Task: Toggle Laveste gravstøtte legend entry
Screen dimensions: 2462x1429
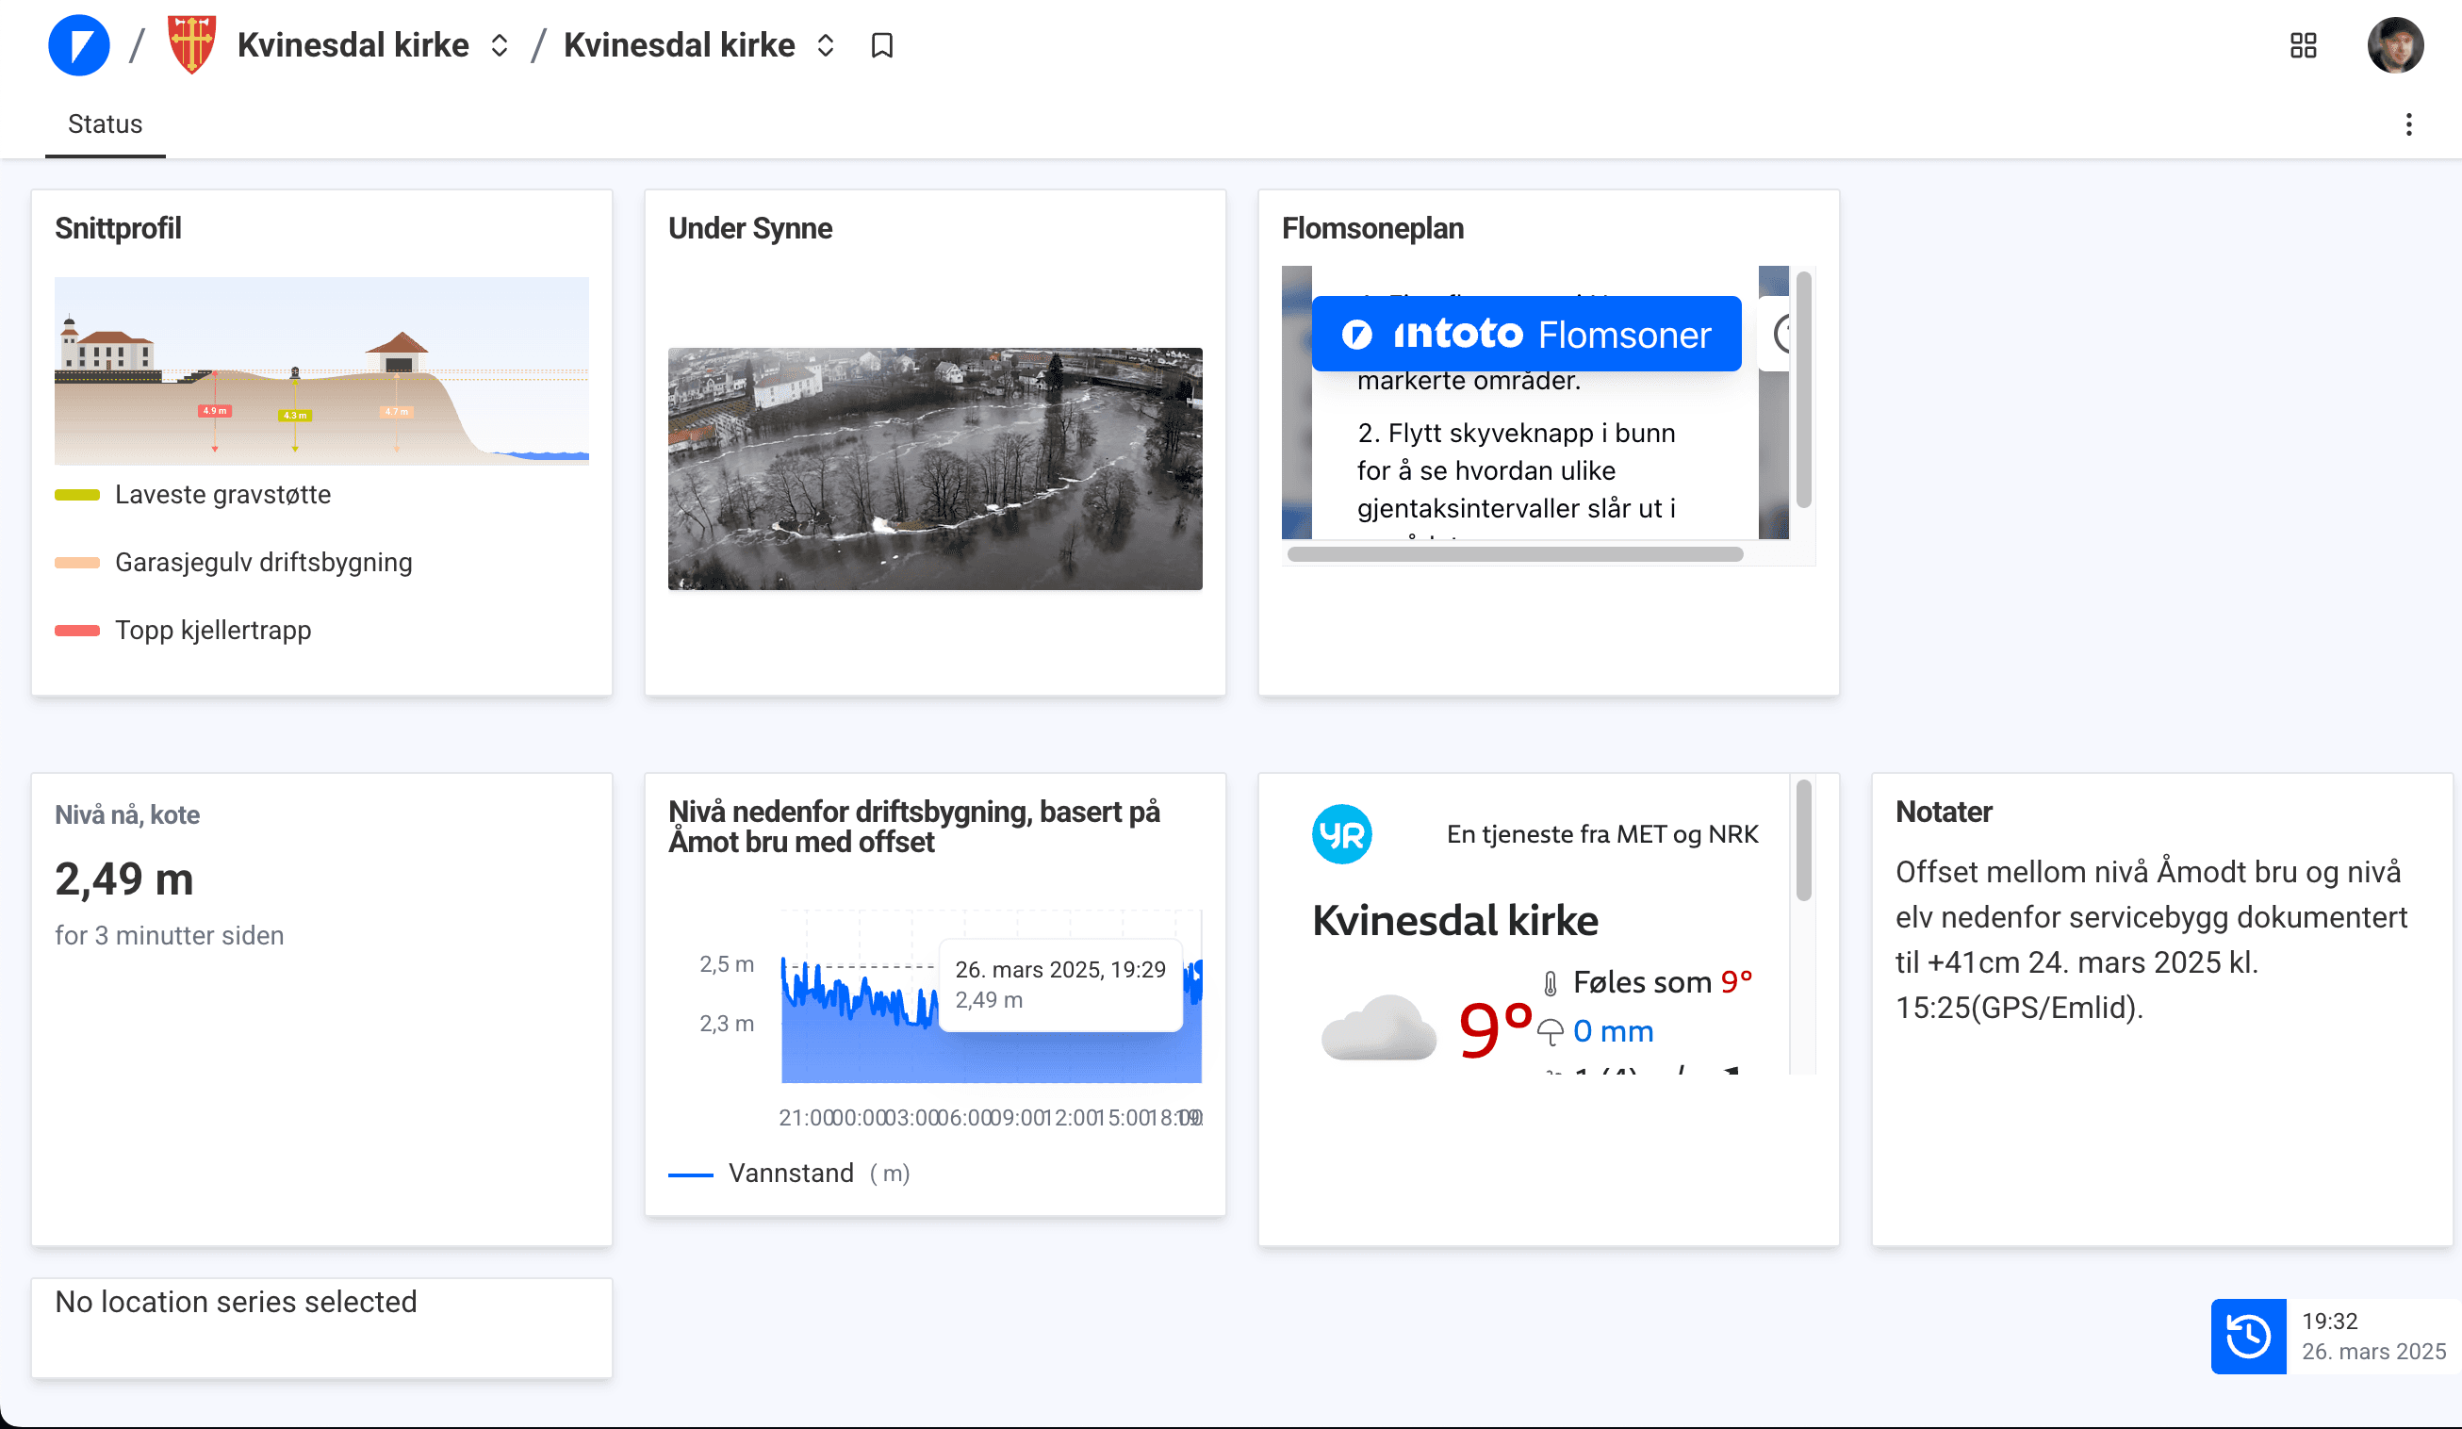Action: (222, 494)
